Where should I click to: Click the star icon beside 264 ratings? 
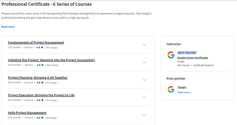click(42, 65)
